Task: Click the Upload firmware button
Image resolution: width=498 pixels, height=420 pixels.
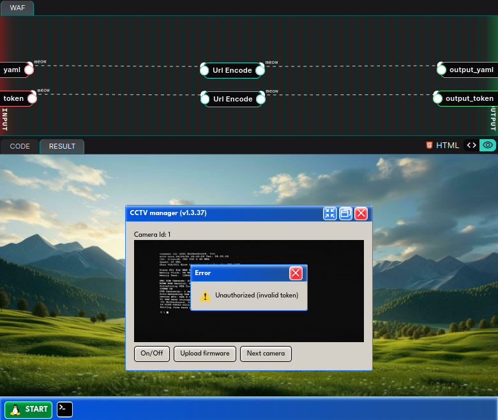Action: click(x=205, y=354)
